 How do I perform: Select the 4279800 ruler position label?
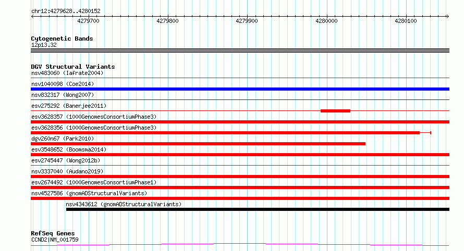(x=167, y=21)
